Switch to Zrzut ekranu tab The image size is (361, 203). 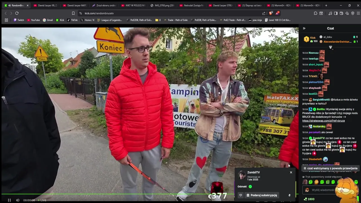(104, 5)
